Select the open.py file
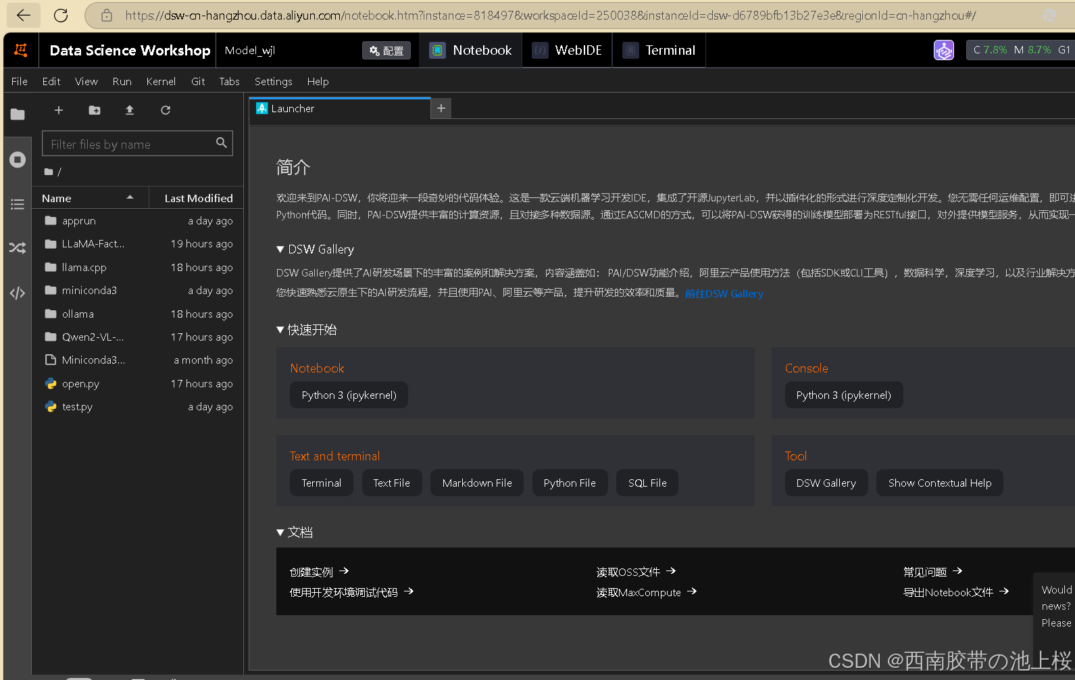 click(138, 384)
